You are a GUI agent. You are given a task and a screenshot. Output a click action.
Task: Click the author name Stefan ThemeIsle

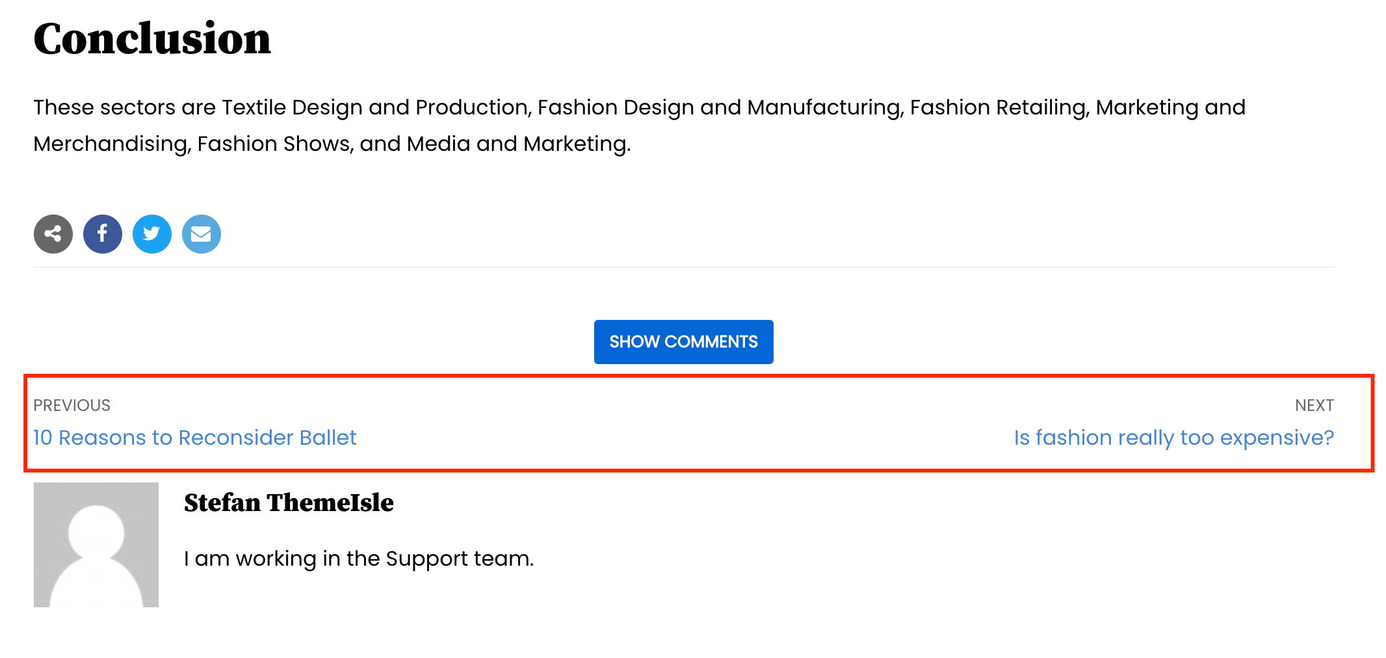pyautogui.click(x=289, y=503)
